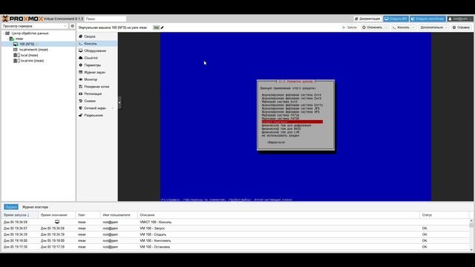This screenshot has height=267, width=475.
Task: Focus the Поиск search field
Action: click(x=105, y=19)
